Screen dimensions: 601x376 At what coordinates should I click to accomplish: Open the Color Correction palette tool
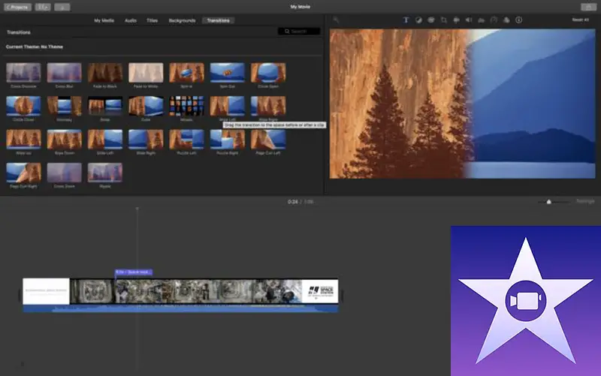click(x=431, y=20)
